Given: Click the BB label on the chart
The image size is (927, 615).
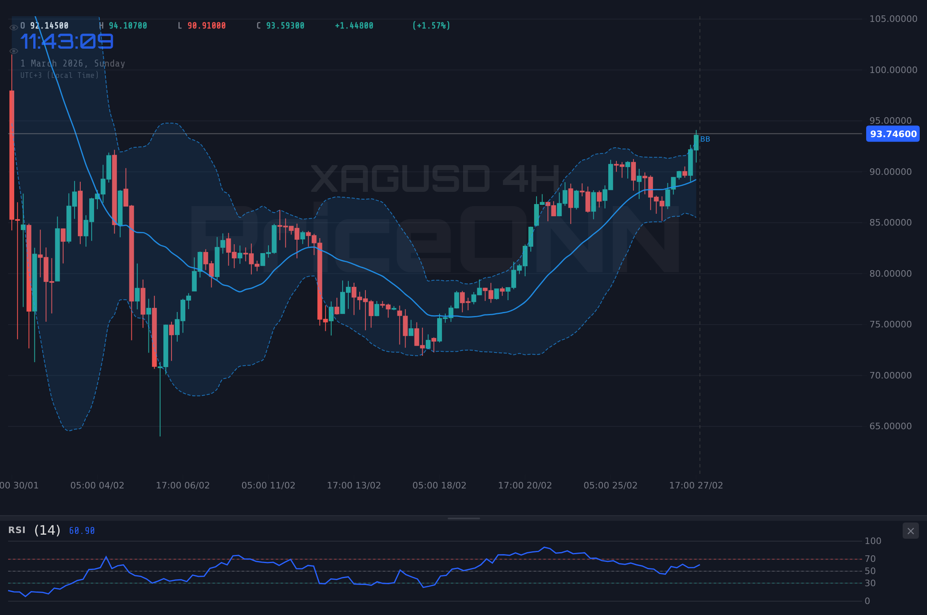Looking at the screenshot, I should pos(705,139).
